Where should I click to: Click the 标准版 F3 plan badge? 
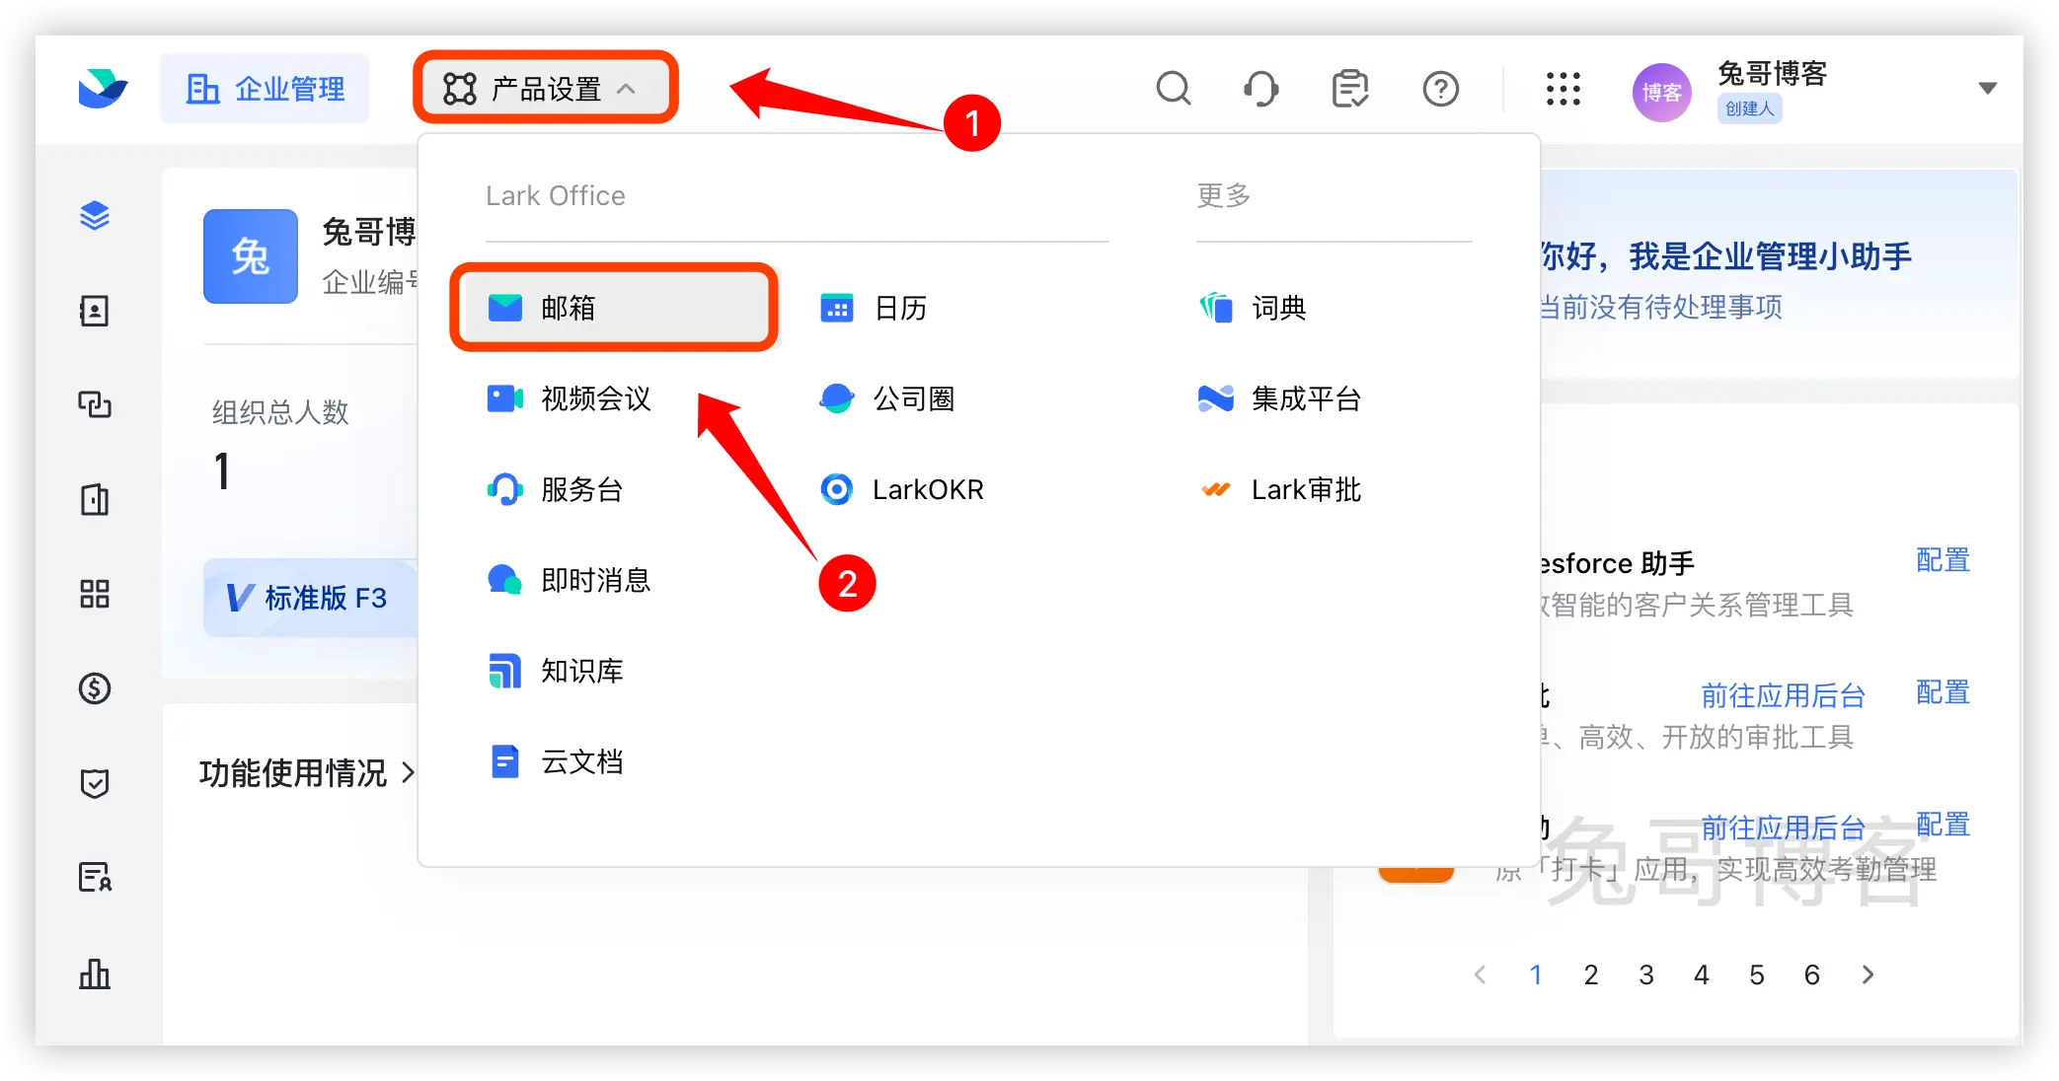(310, 598)
